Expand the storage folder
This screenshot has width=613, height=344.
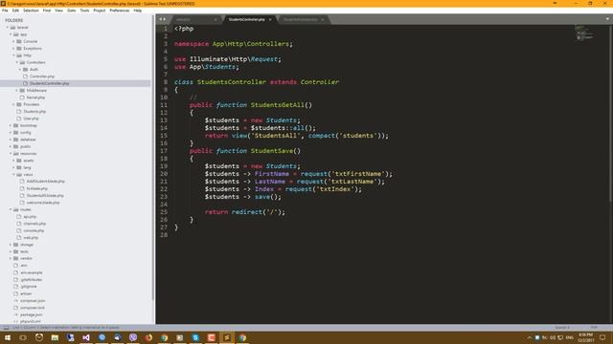pos(11,245)
